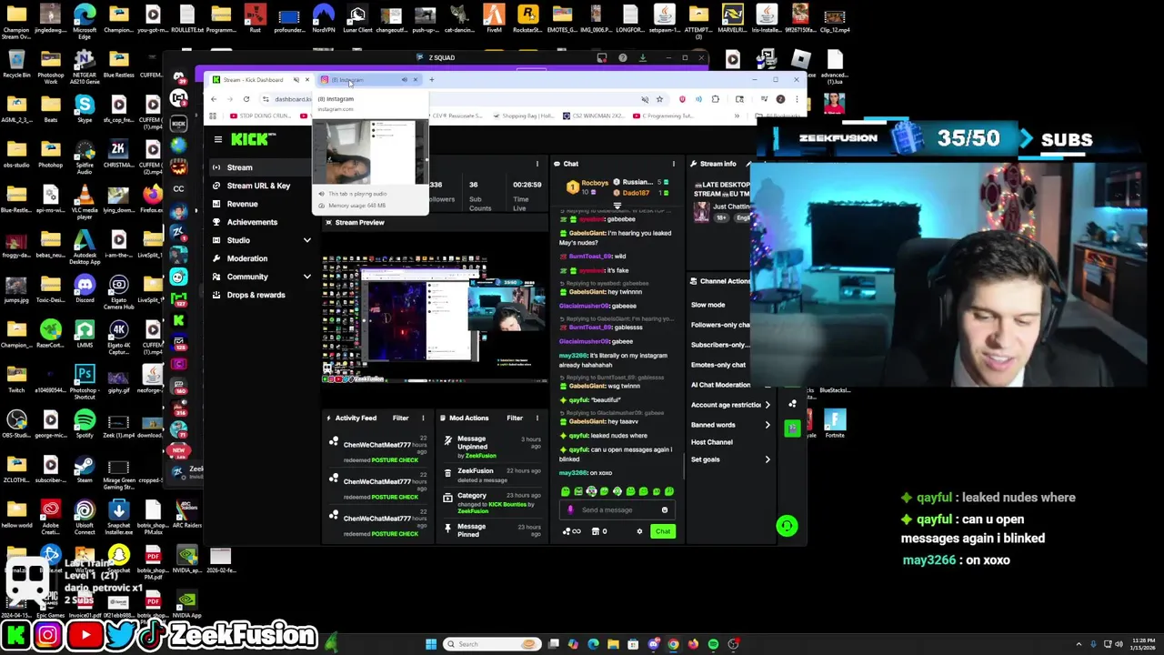The image size is (1164, 655).
Task: Open Chrome three-dot menu
Action: coord(796,99)
